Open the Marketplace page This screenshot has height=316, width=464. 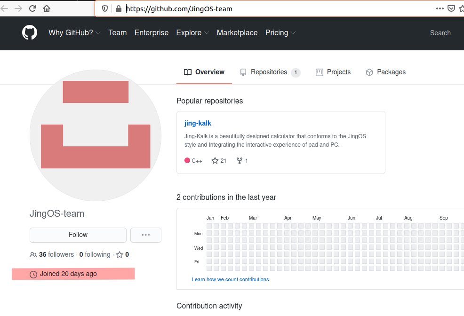click(237, 32)
